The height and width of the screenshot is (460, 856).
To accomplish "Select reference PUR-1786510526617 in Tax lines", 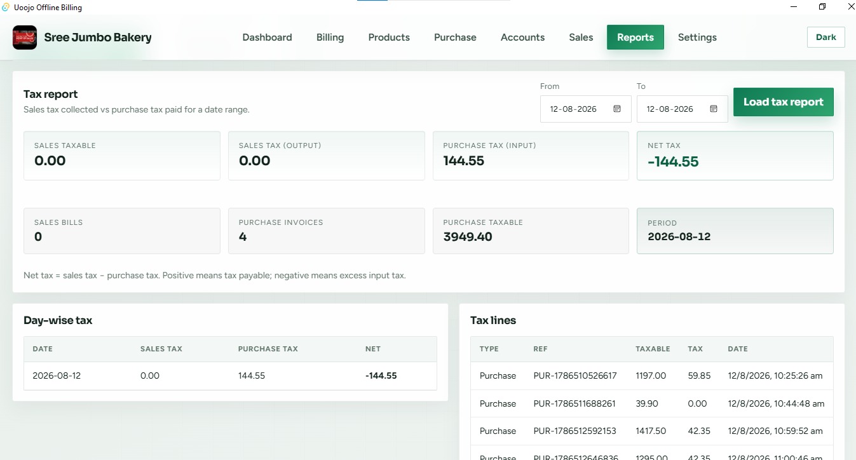I will pos(575,376).
